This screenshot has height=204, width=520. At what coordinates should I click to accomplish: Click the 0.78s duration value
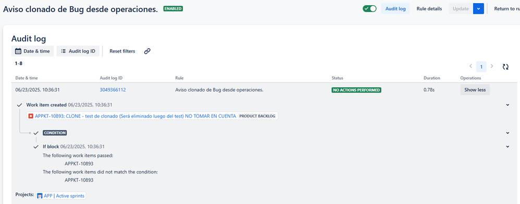pos(429,90)
